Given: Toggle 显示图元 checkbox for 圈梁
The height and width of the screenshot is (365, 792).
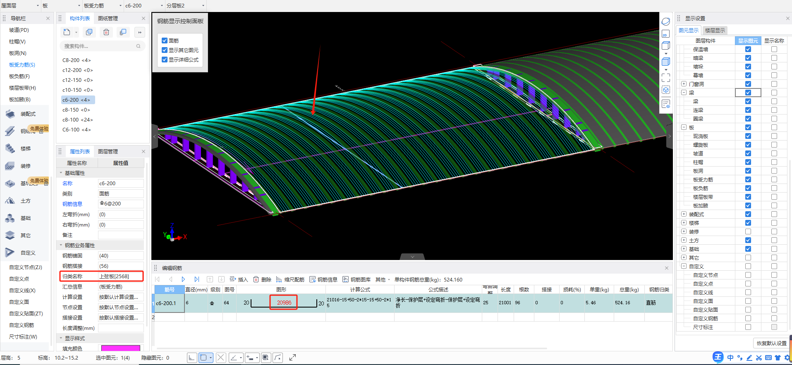Looking at the screenshot, I should coord(748,119).
